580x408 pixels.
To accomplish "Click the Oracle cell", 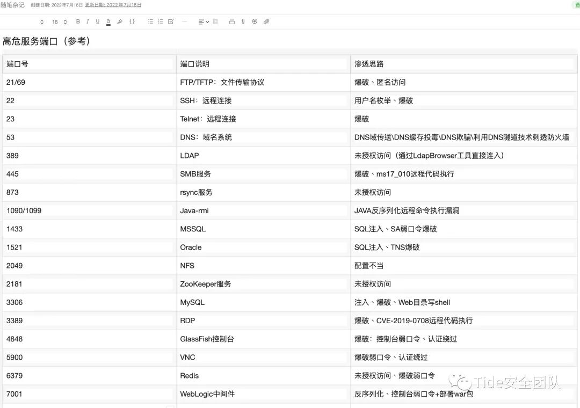I will [x=263, y=247].
